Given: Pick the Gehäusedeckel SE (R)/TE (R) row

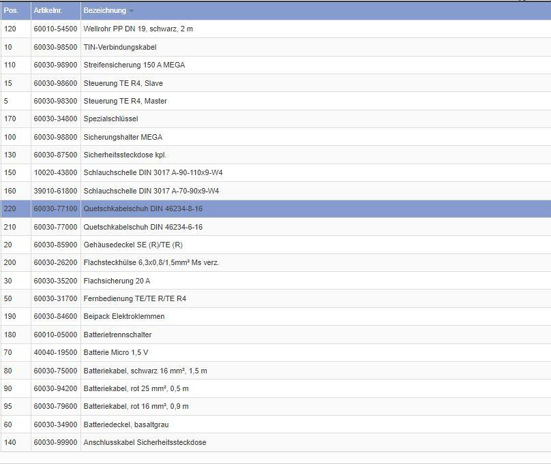Looking at the screenshot, I should click(x=133, y=245).
